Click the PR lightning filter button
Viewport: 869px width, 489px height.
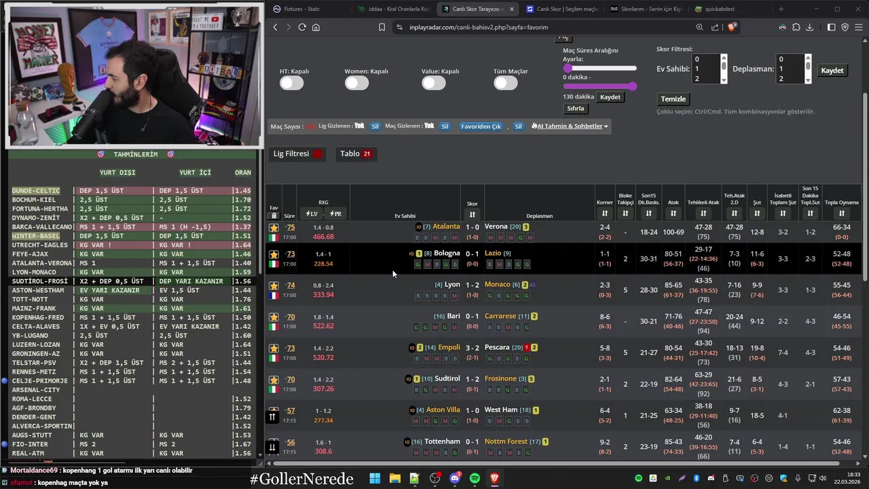[x=335, y=214]
